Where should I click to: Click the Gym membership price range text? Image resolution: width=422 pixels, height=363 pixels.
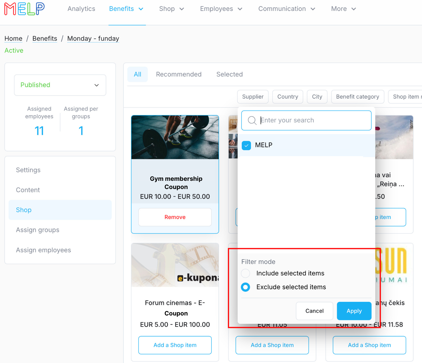pos(175,197)
